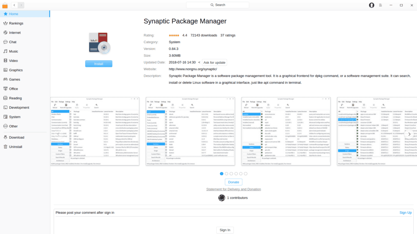Click the Graphics sidebar icon
The height and width of the screenshot is (234, 417).
[5, 70]
